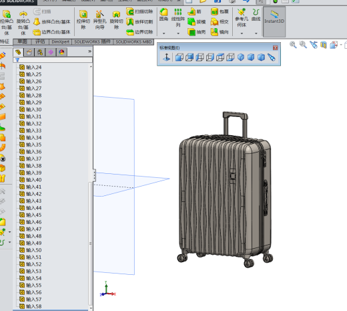Switch to Front view in standard views toolbar

pos(180,58)
